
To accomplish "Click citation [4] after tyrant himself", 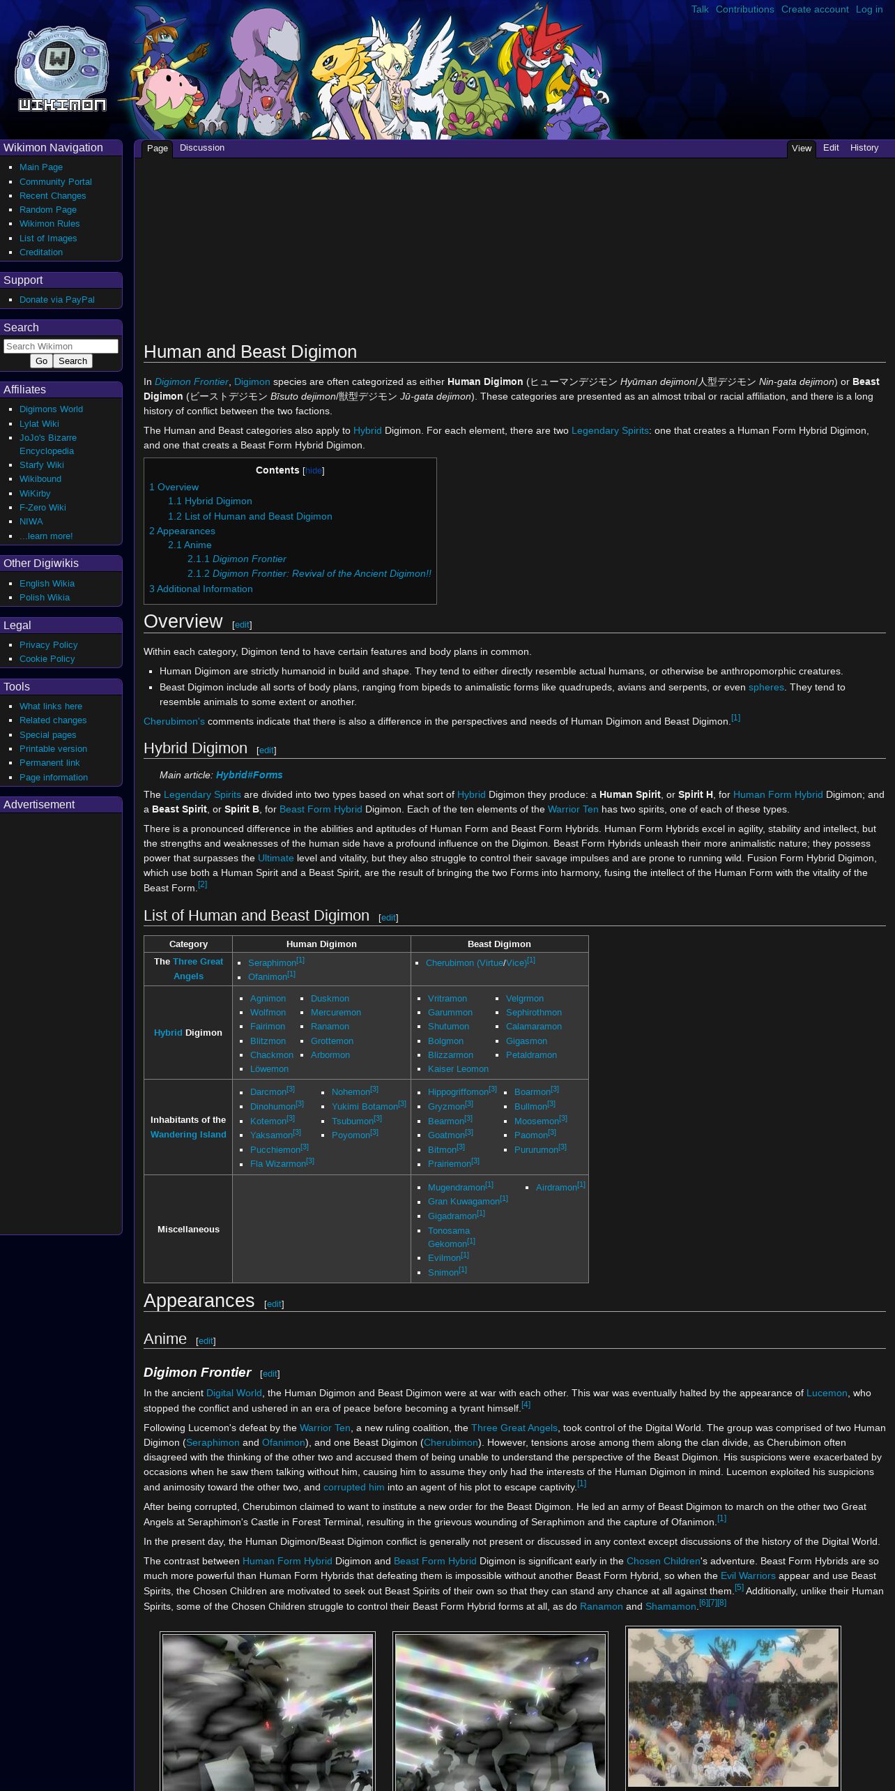I will 526,1405.
